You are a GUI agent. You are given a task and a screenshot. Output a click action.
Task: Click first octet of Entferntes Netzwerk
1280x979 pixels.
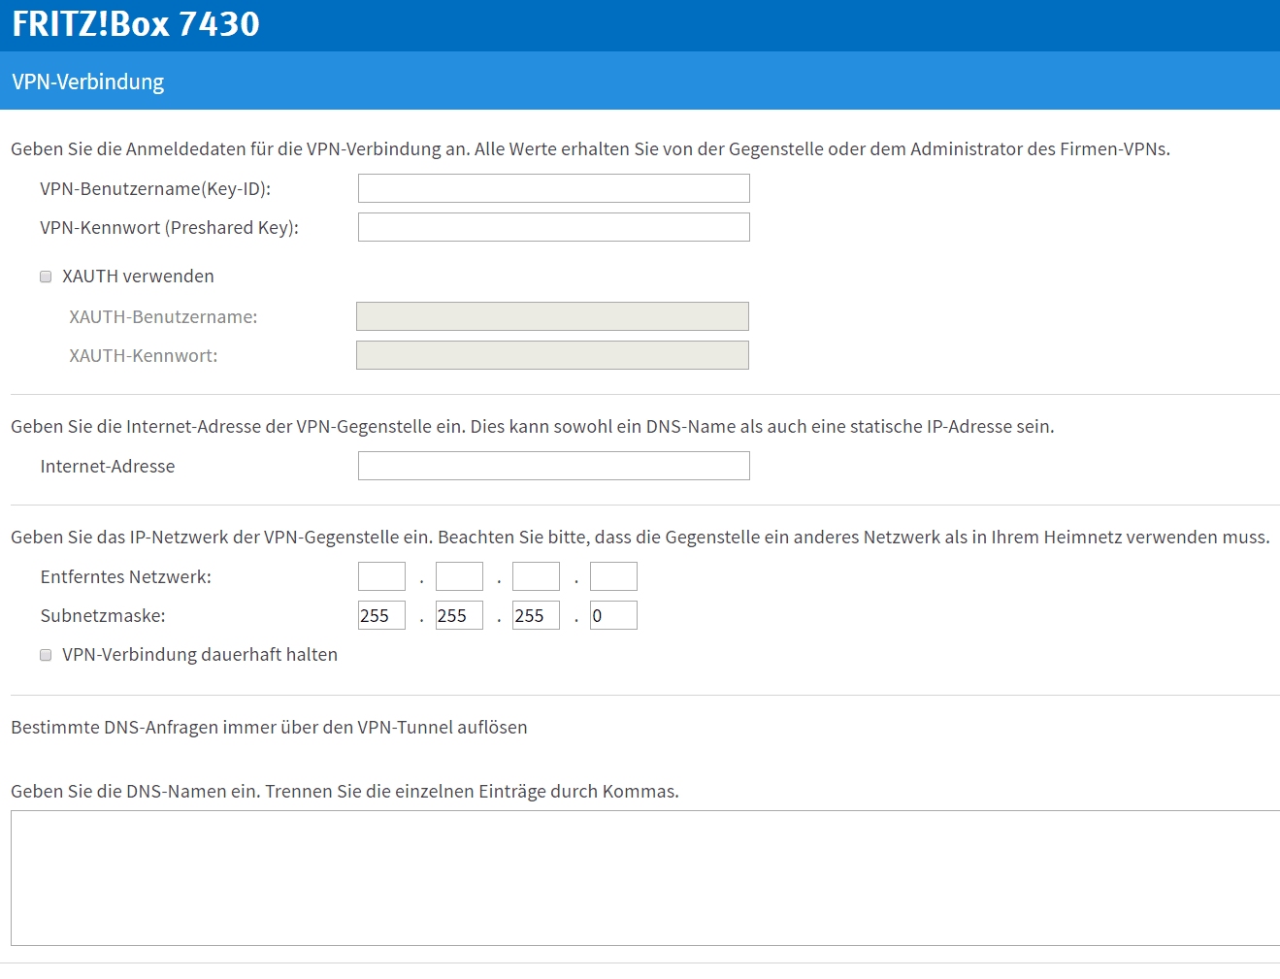(x=381, y=576)
